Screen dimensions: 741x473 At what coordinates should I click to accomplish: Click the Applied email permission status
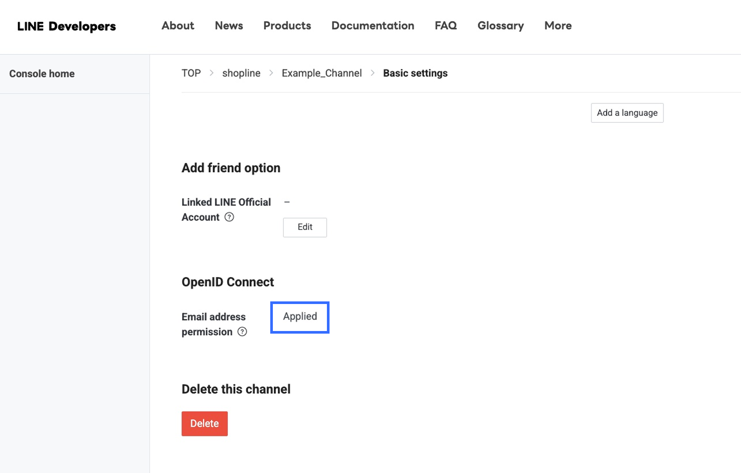pyautogui.click(x=300, y=317)
